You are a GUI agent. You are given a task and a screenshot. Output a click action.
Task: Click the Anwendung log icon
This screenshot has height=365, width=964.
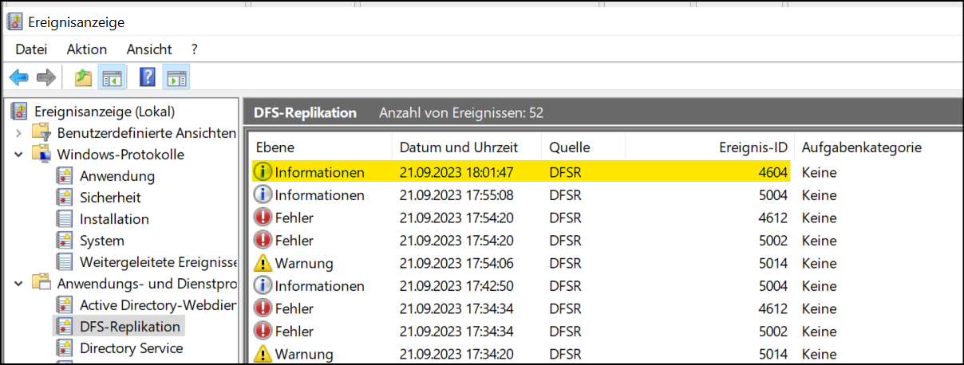[65, 176]
